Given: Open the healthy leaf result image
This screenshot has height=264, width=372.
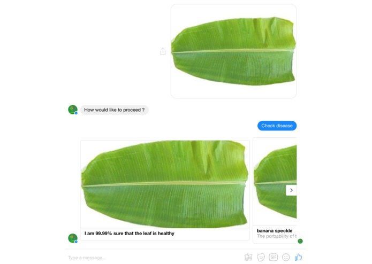Looking at the screenshot, I should (165, 184).
